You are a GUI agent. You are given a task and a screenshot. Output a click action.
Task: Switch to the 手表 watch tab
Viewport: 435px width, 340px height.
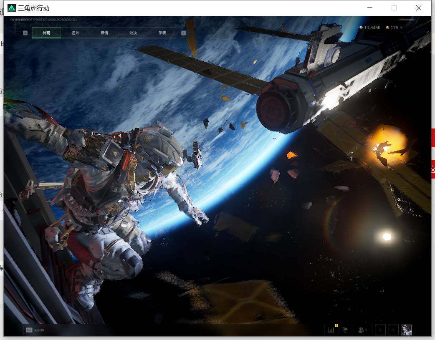click(162, 33)
